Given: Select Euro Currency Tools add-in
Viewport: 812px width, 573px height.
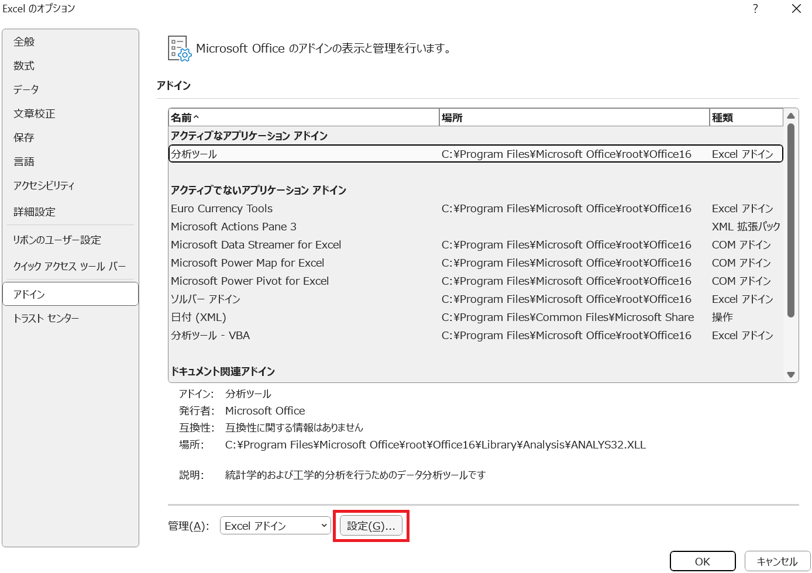Looking at the screenshot, I should (476, 209).
